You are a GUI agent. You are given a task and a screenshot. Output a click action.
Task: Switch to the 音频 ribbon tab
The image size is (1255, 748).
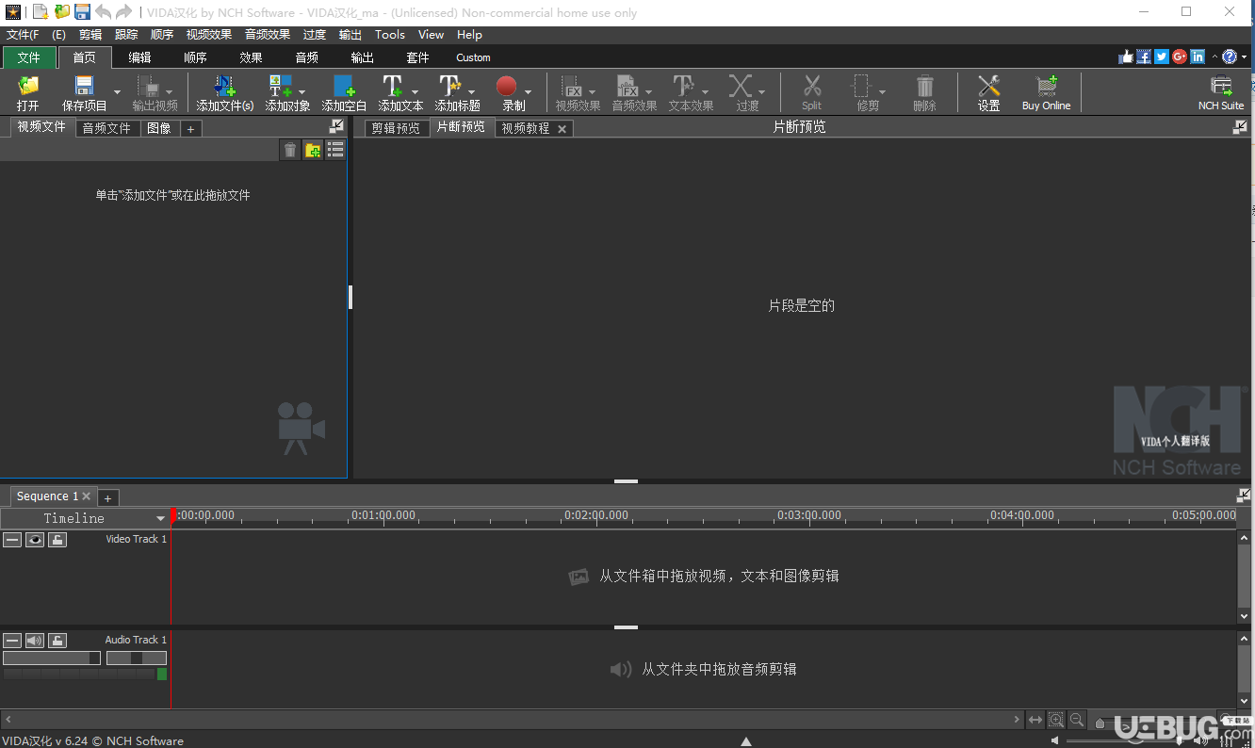click(306, 57)
